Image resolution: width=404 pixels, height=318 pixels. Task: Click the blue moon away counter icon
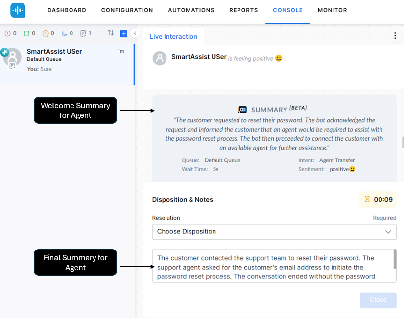tap(64, 33)
